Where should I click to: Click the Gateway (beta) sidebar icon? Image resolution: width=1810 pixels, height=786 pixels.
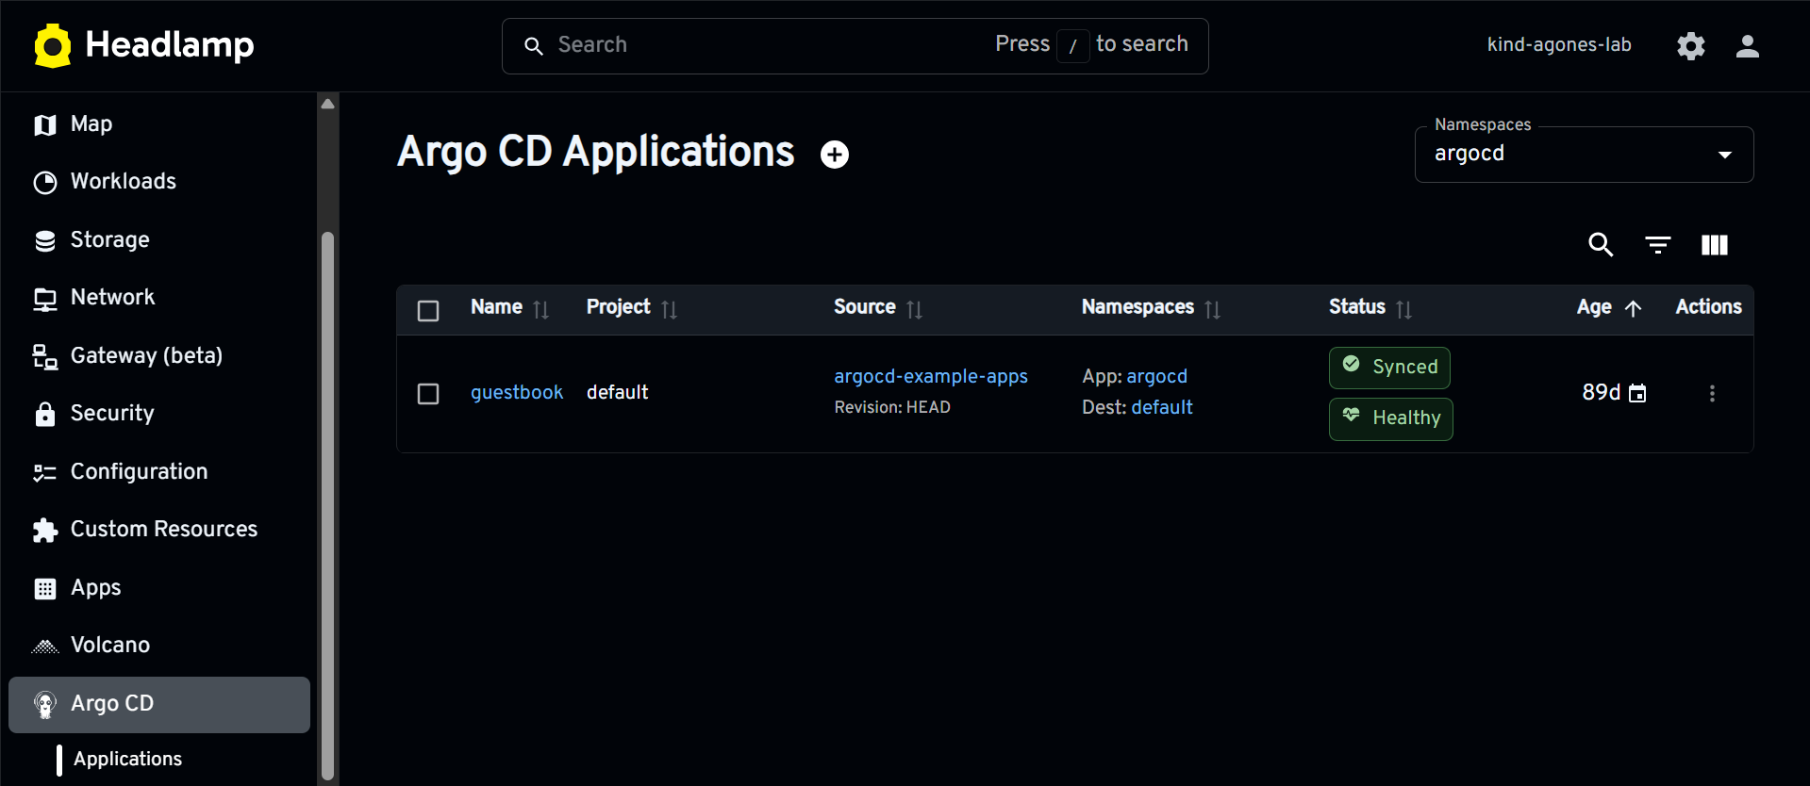point(45,356)
